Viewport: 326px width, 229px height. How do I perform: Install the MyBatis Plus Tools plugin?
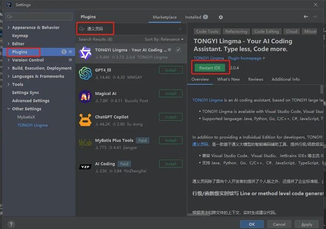click(x=171, y=141)
